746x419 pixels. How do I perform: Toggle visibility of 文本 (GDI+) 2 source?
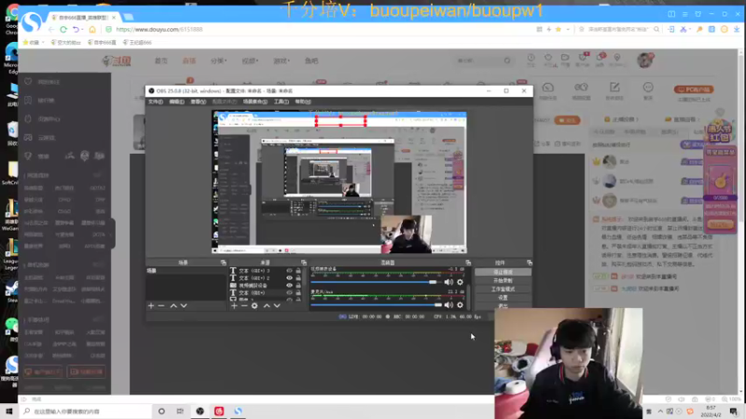click(x=289, y=277)
